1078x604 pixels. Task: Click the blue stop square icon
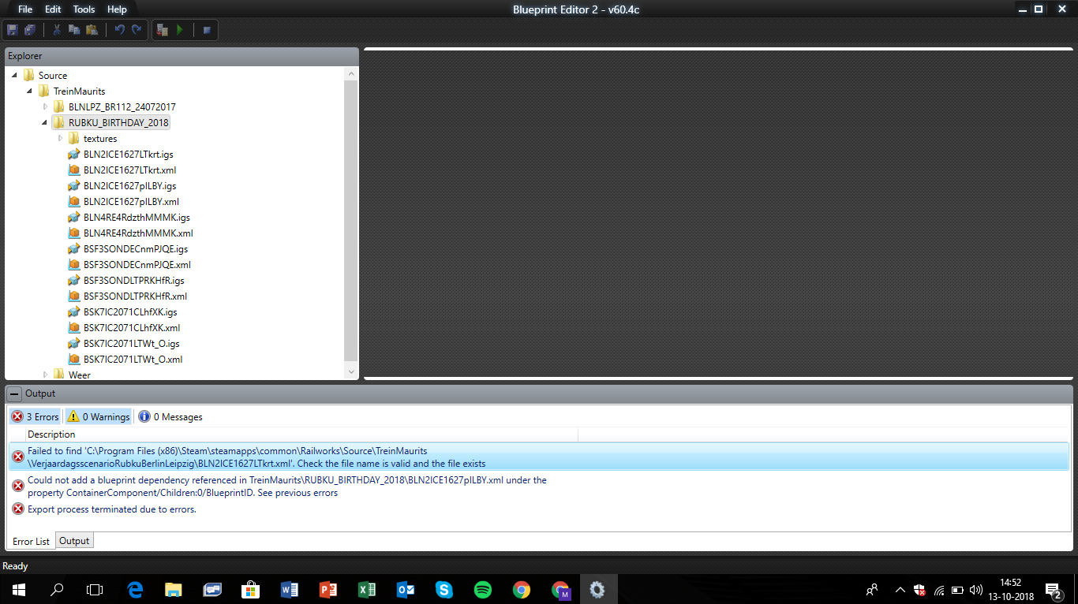(x=207, y=30)
